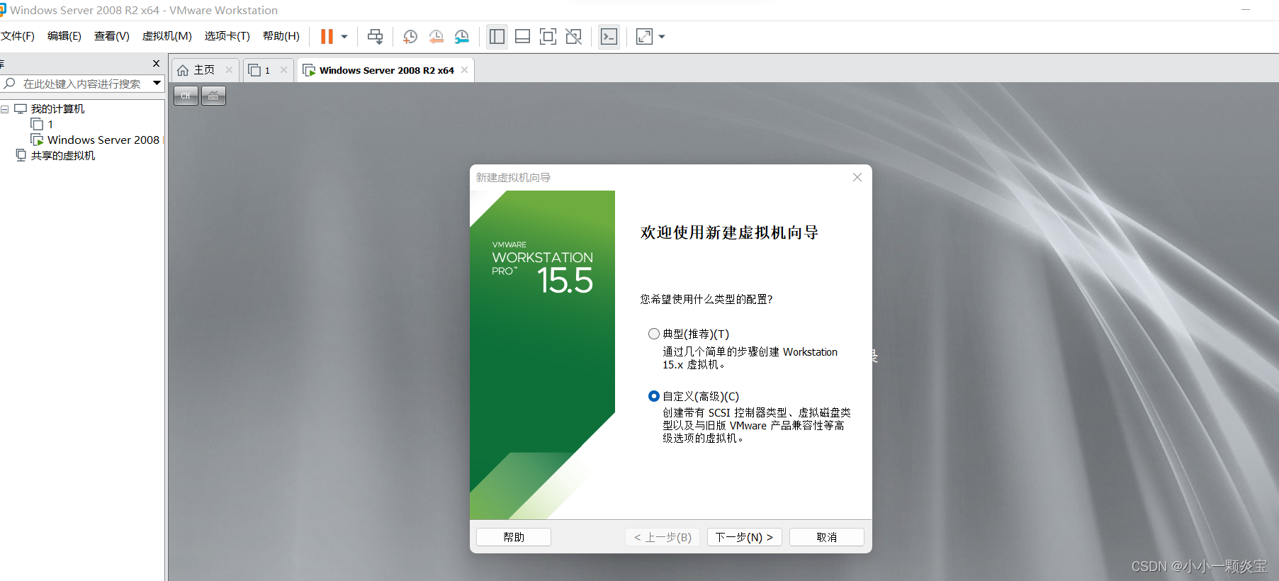Revert to snapshot using the orange clock icon
The width and height of the screenshot is (1279, 581).
436,37
